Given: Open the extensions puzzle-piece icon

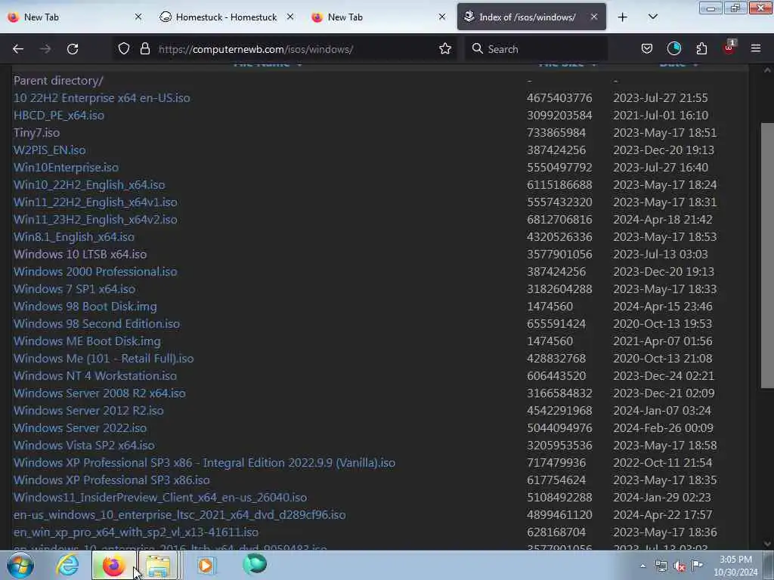Looking at the screenshot, I should click(701, 49).
